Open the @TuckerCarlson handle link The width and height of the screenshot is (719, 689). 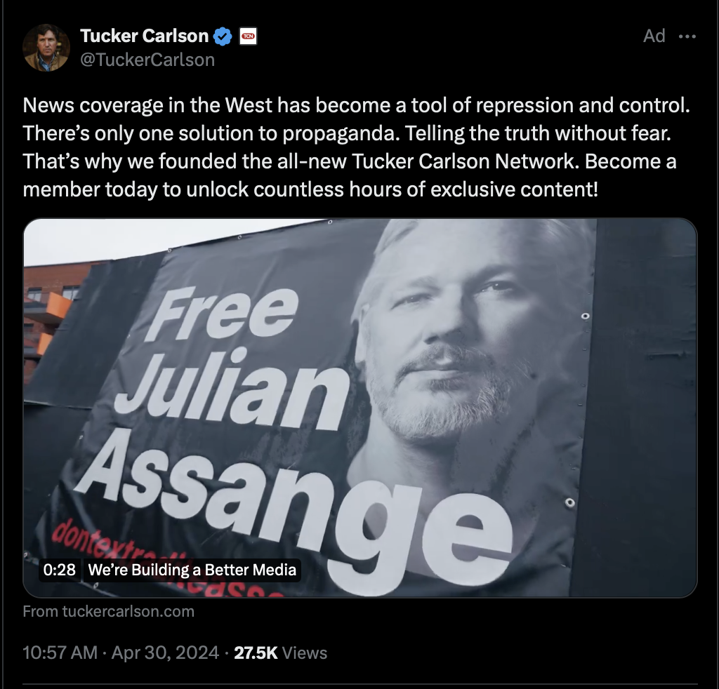[x=147, y=60]
